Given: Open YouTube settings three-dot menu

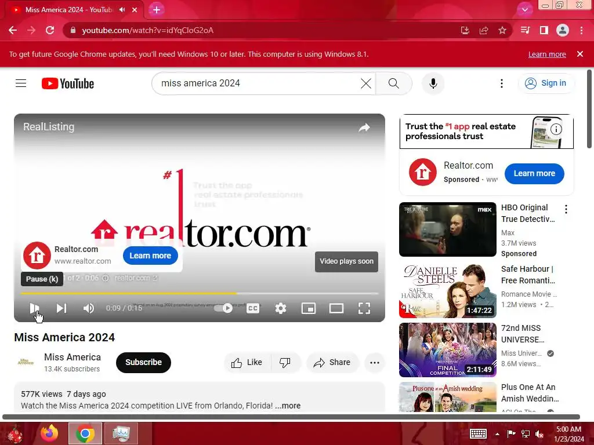Looking at the screenshot, I should tap(502, 83).
